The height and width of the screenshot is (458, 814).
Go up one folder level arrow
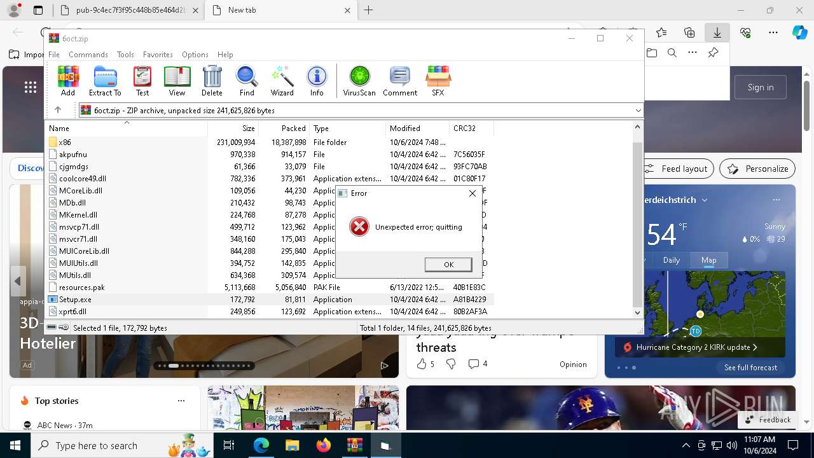click(x=58, y=110)
